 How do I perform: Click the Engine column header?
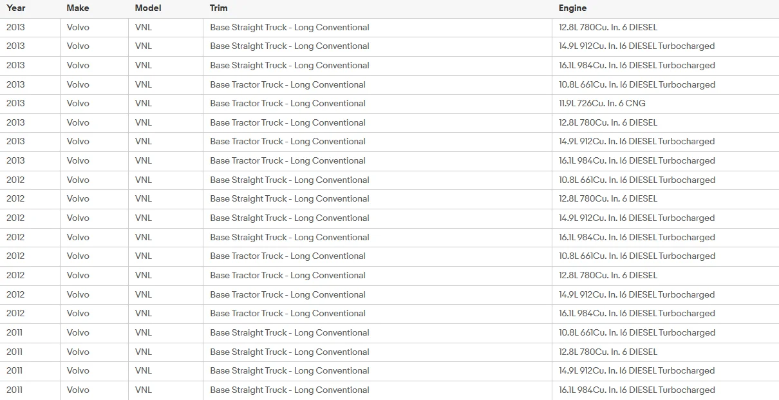pos(573,8)
